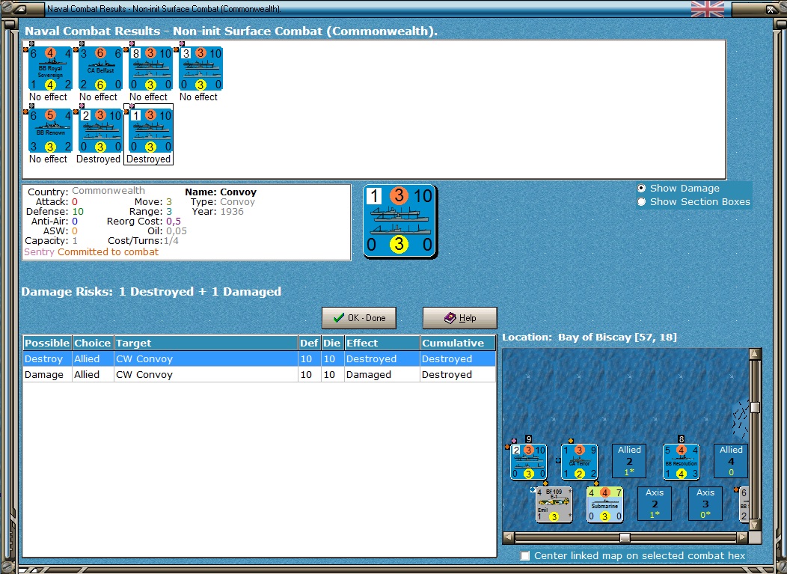Click the Axis 3 section box

(705, 504)
